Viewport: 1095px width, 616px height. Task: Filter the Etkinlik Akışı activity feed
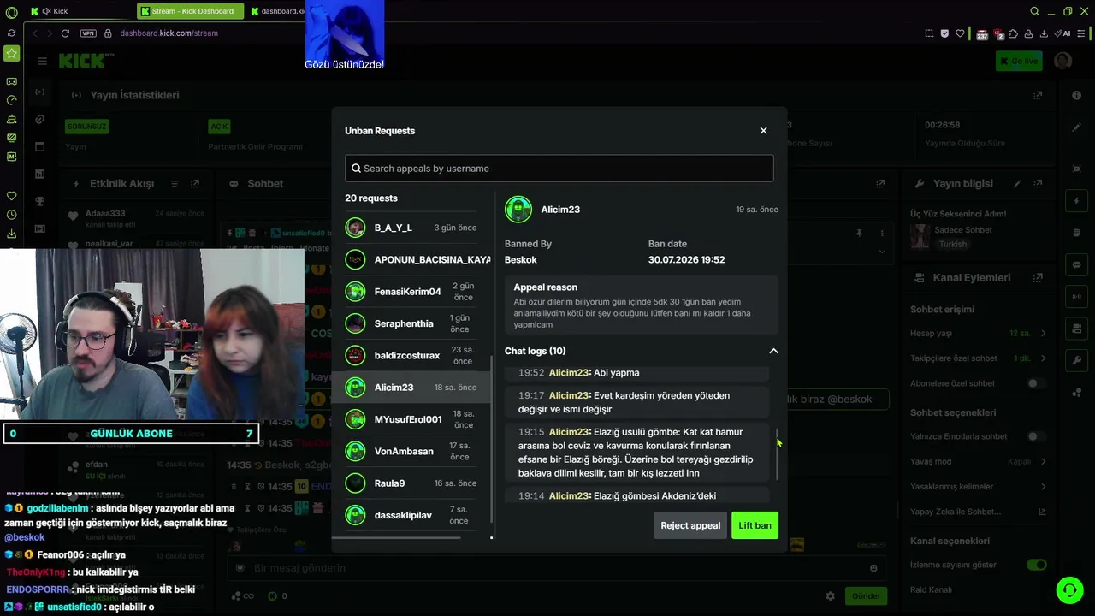[x=175, y=184]
